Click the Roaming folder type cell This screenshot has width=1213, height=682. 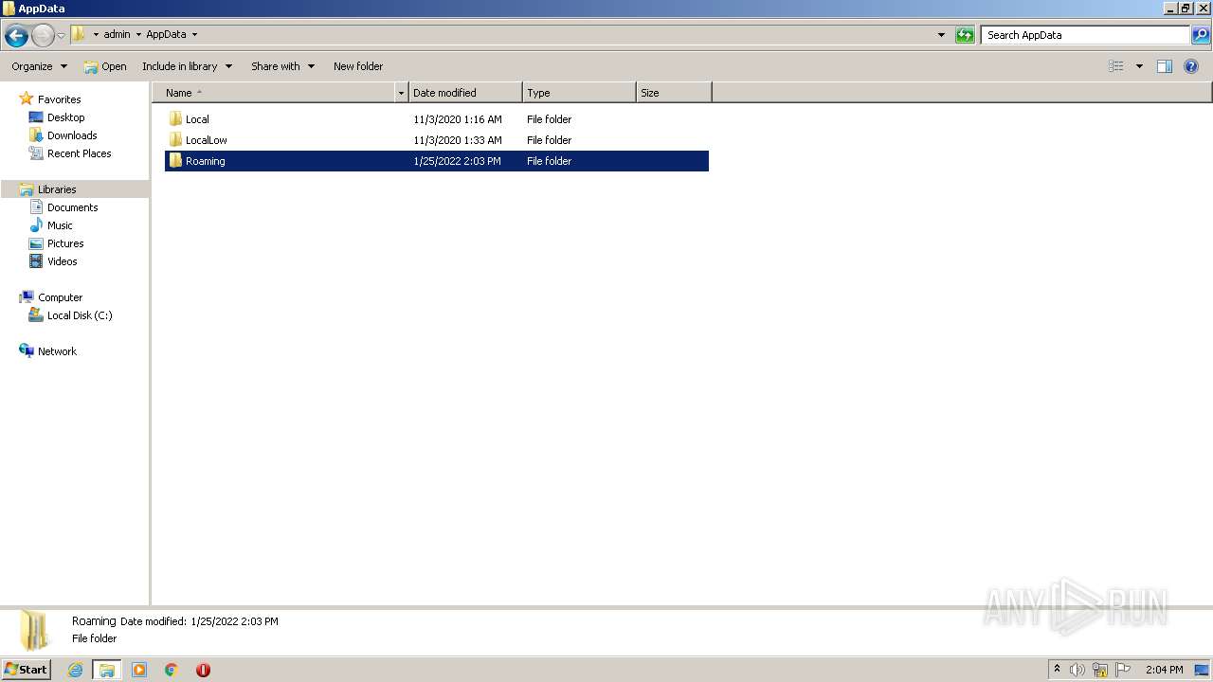(x=550, y=161)
